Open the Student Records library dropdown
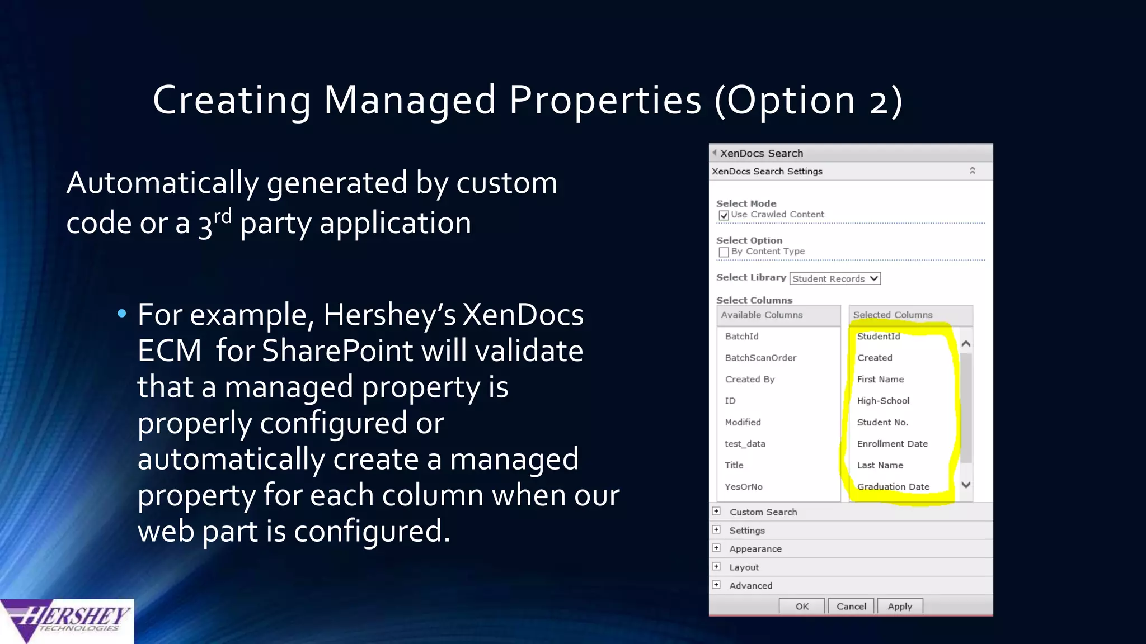Image resolution: width=1146 pixels, height=644 pixels. pyautogui.click(x=835, y=278)
